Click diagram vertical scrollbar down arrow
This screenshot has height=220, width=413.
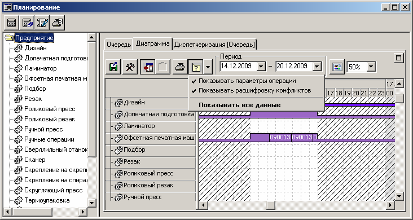[x=399, y=196]
